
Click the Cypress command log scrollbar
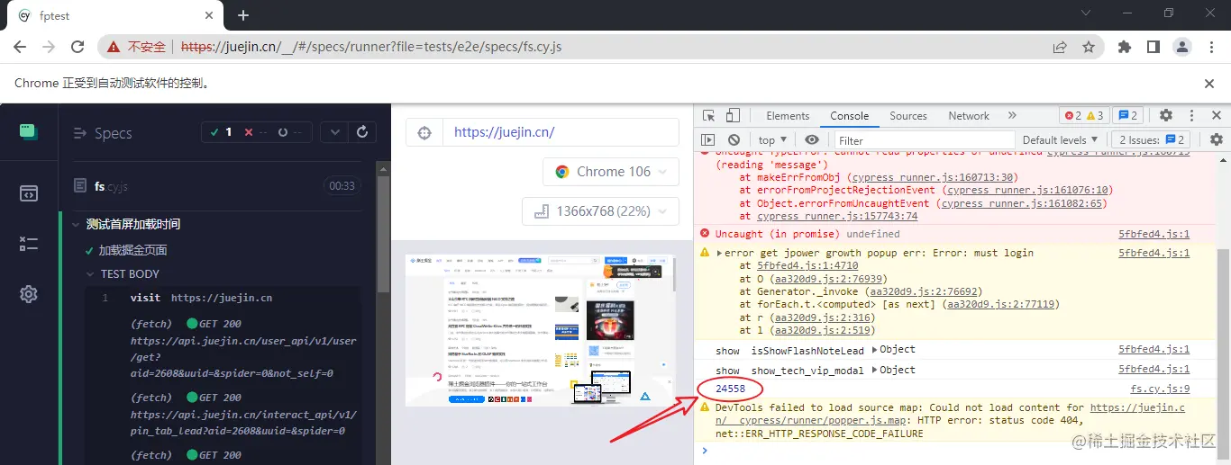coord(383,234)
